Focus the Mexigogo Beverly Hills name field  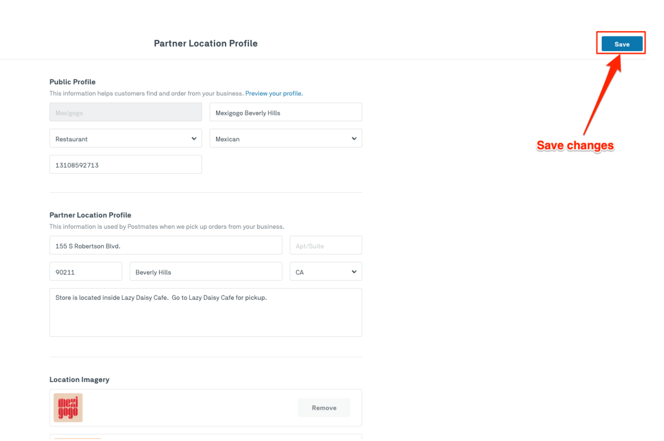pos(285,112)
